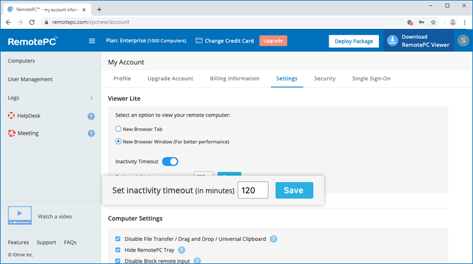The image size is (473, 264).
Task: Click the browser forward arrow
Action: tap(20, 22)
